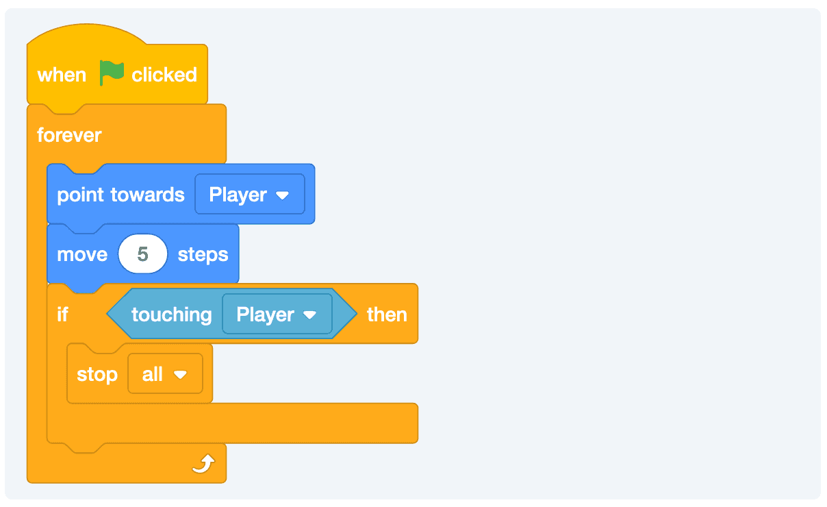The image size is (827, 507).
Task: Click the small arrow beside 'all' in stop block
Action: tap(180, 375)
